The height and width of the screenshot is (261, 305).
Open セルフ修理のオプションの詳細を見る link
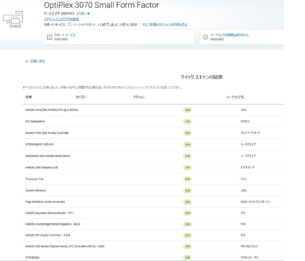(x=165, y=25)
